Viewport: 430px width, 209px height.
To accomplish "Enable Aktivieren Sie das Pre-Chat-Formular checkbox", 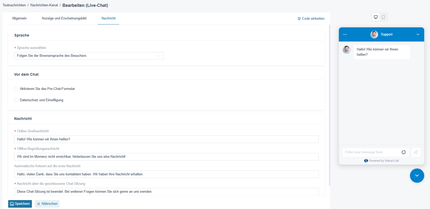I will pos(16,89).
